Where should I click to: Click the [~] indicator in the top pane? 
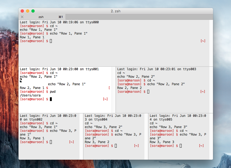[x=203, y=41]
